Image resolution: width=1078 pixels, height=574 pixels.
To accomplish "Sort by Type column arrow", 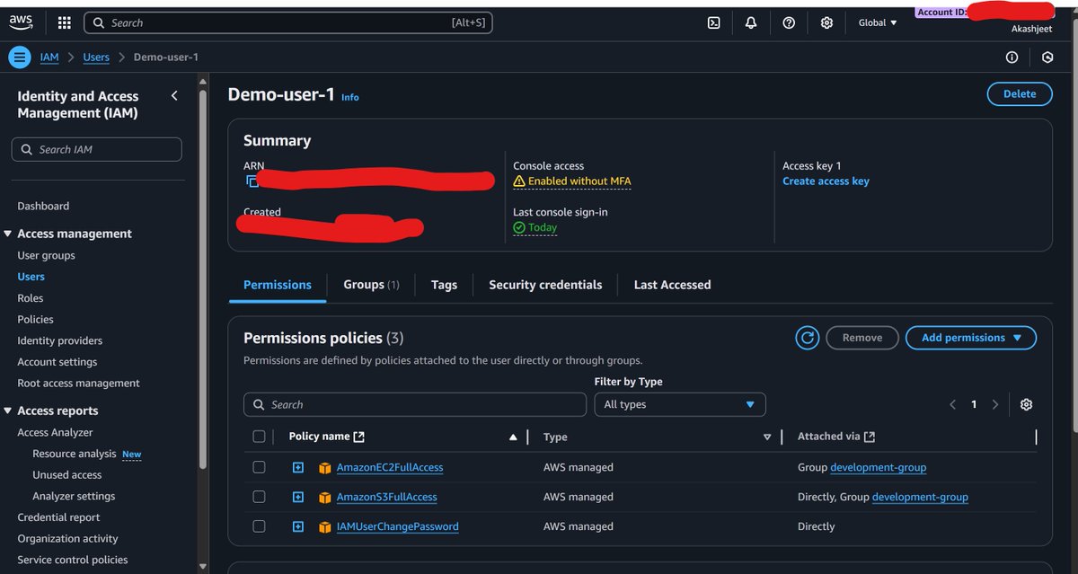I will coord(767,437).
